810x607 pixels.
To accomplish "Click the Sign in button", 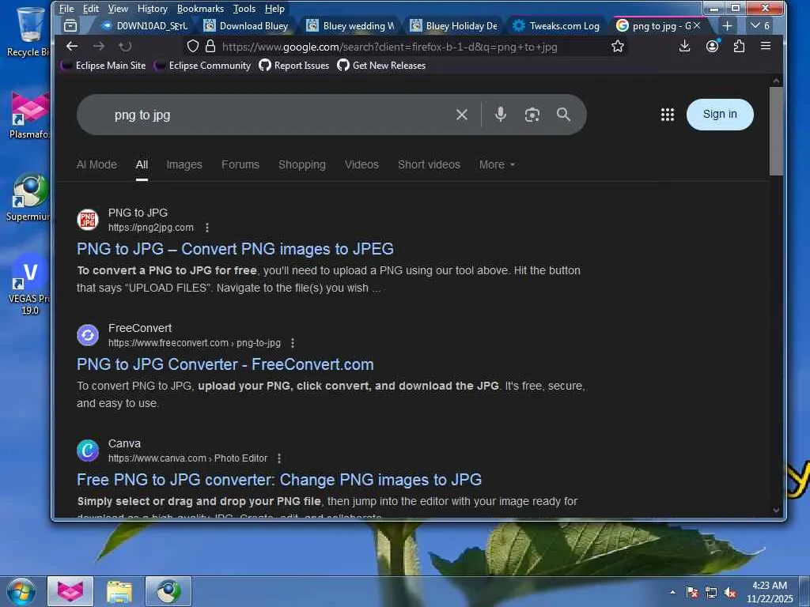I will 720,114.
